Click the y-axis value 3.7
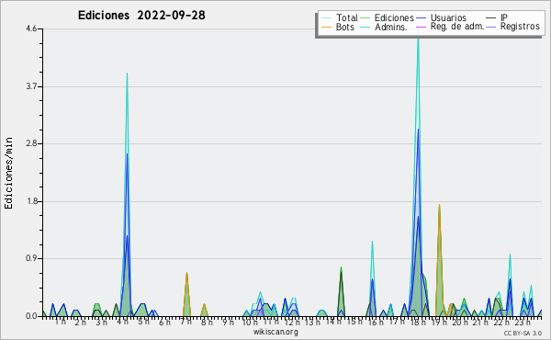Screen dimensions: 551x340 click(31, 86)
